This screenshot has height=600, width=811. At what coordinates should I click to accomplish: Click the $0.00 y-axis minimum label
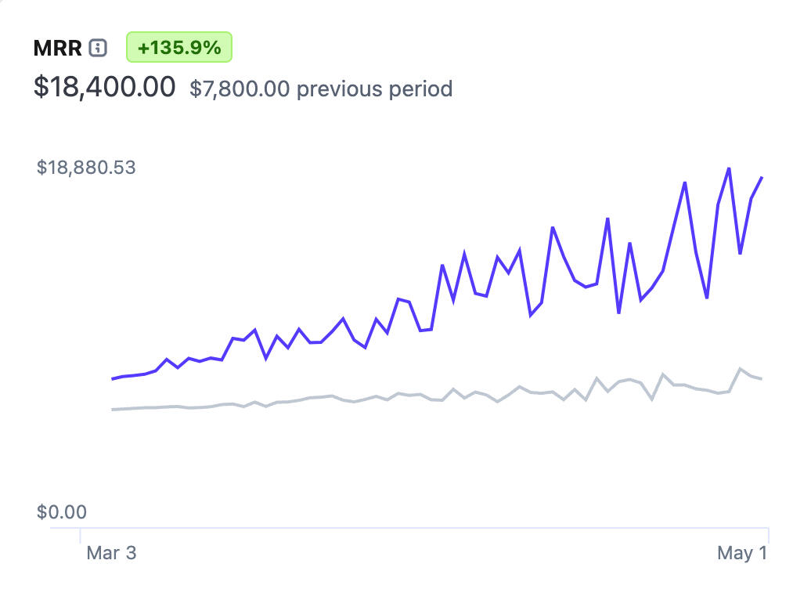(x=62, y=512)
